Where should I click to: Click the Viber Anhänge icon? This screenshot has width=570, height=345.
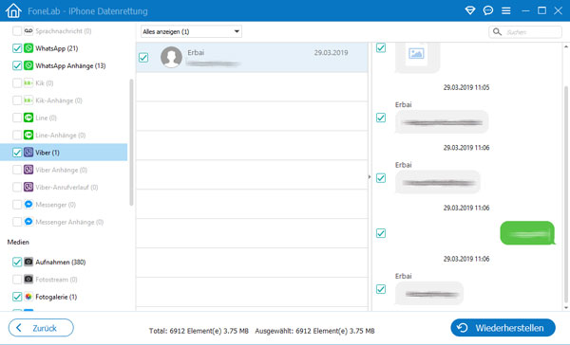28,170
